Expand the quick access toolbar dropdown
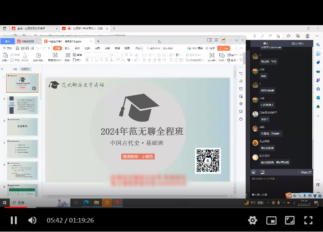The width and height of the screenshot is (323, 232). [49, 48]
